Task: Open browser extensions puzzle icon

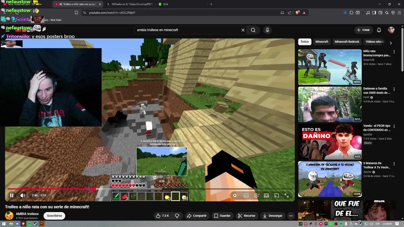Action: [351, 13]
